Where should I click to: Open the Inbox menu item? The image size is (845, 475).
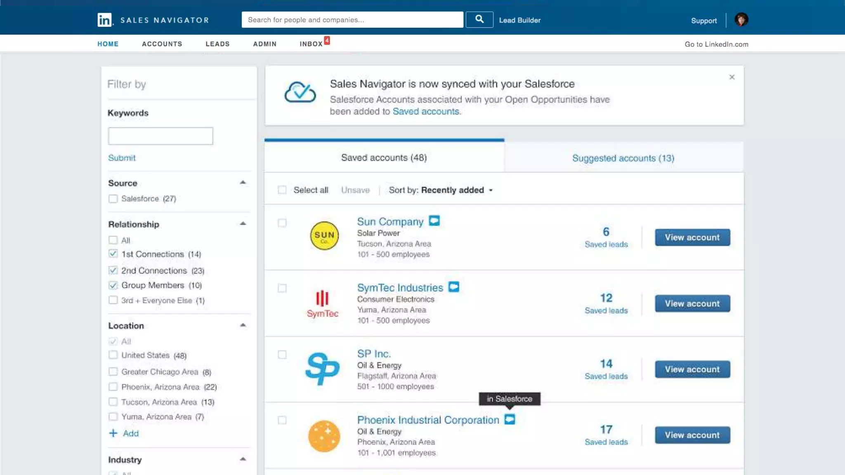click(311, 44)
